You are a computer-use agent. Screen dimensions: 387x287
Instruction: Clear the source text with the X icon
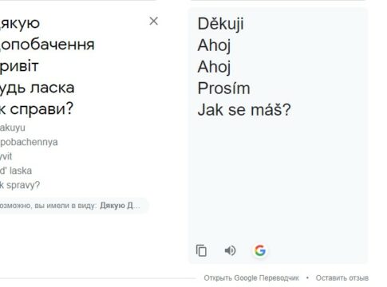tap(154, 21)
